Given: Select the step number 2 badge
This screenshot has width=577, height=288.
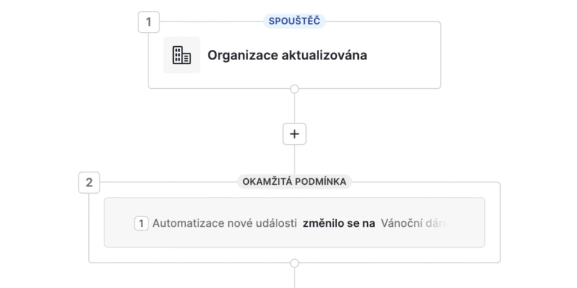Looking at the screenshot, I should pyautogui.click(x=89, y=182).
